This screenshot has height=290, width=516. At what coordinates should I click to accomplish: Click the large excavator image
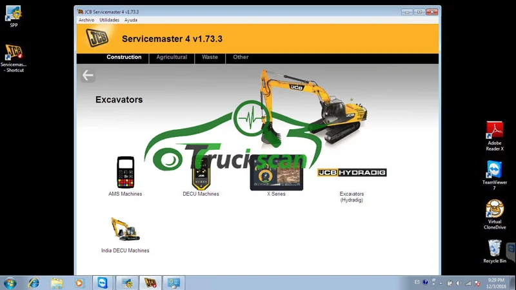313,107
